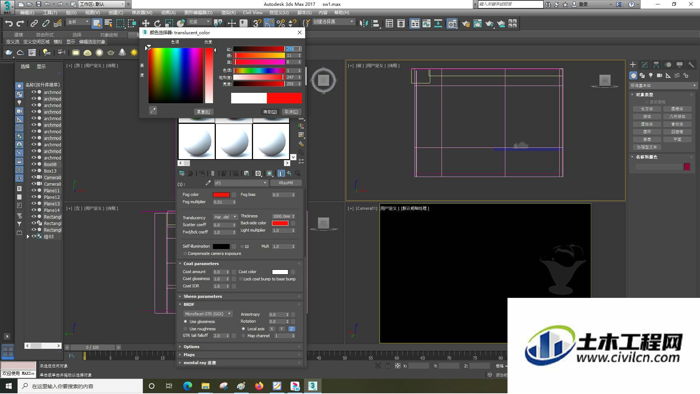Image resolution: width=700 pixels, height=394 pixels.
Task: Click the Select and Link chain icon
Action: click(34, 24)
